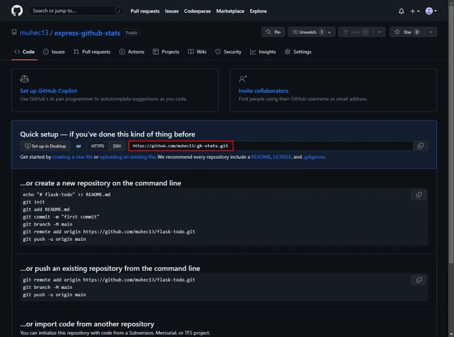Select the HTTPS protocol option

[x=98, y=146]
